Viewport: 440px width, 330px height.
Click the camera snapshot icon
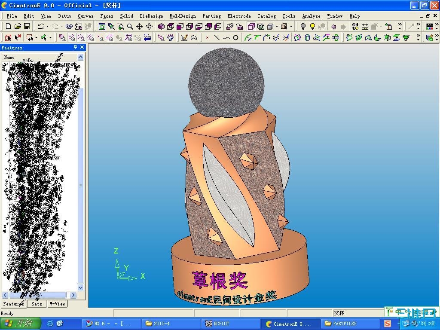coord(239,26)
